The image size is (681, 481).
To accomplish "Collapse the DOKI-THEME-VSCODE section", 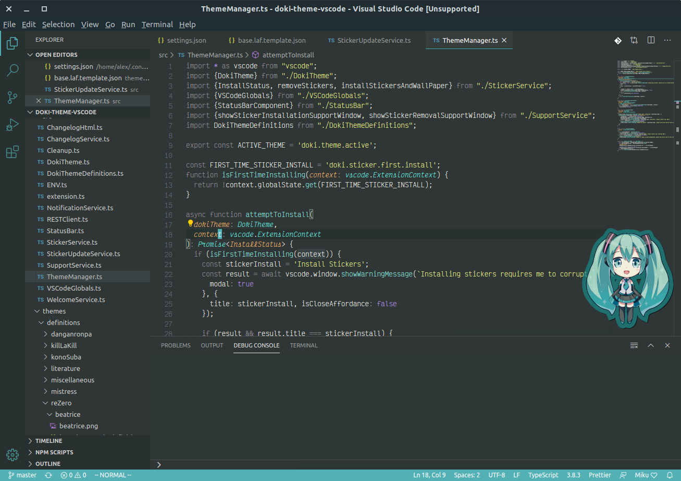I will pos(88,112).
